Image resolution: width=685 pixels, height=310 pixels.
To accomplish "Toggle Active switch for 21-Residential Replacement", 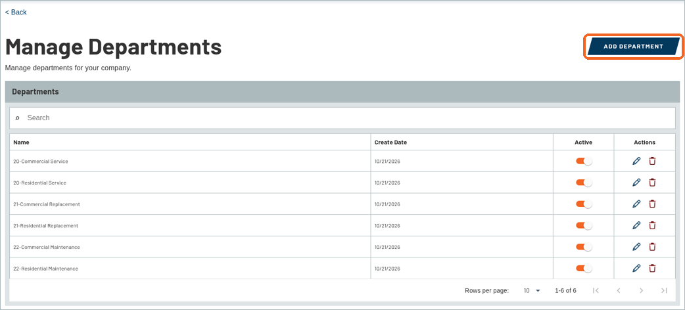I will [584, 225].
